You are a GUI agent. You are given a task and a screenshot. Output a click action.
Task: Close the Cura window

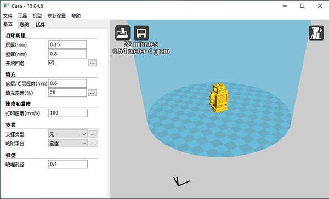point(320,6)
